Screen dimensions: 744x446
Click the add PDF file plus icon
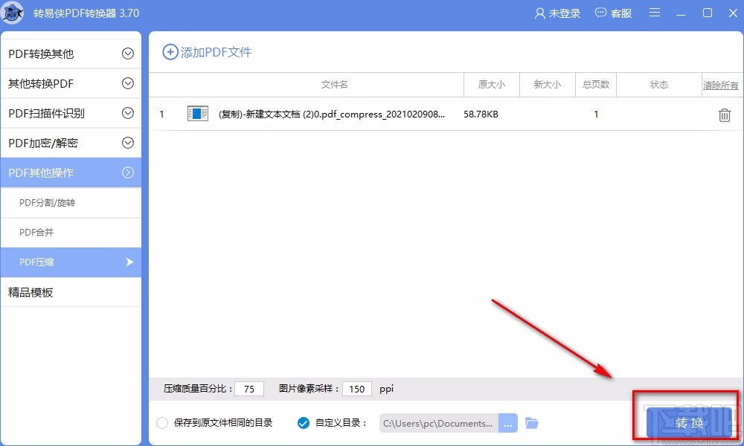pos(171,52)
